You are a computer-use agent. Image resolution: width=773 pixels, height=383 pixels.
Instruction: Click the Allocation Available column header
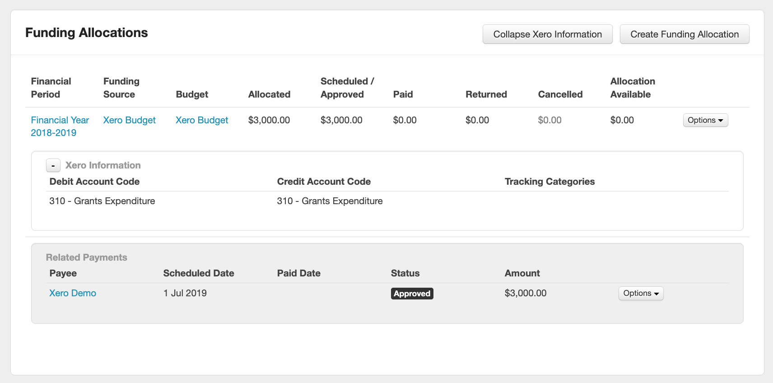pyautogui.click(x=633, y=88)
